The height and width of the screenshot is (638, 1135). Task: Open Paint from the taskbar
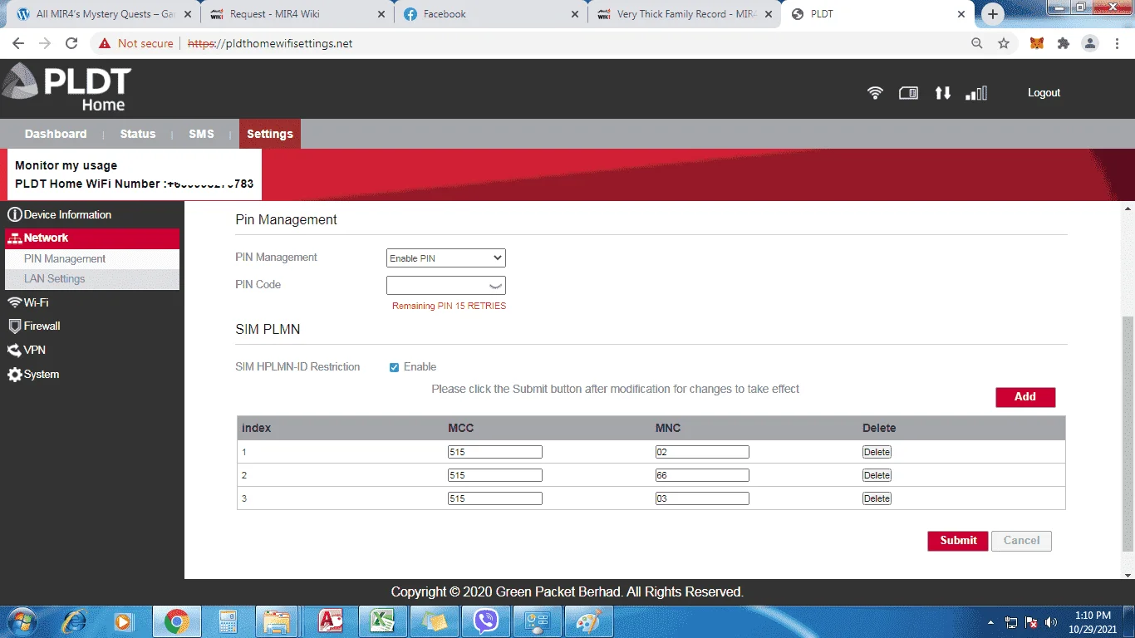coord(588,621)
